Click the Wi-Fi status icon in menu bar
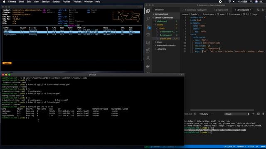266x149 pixels. [229, 2]
